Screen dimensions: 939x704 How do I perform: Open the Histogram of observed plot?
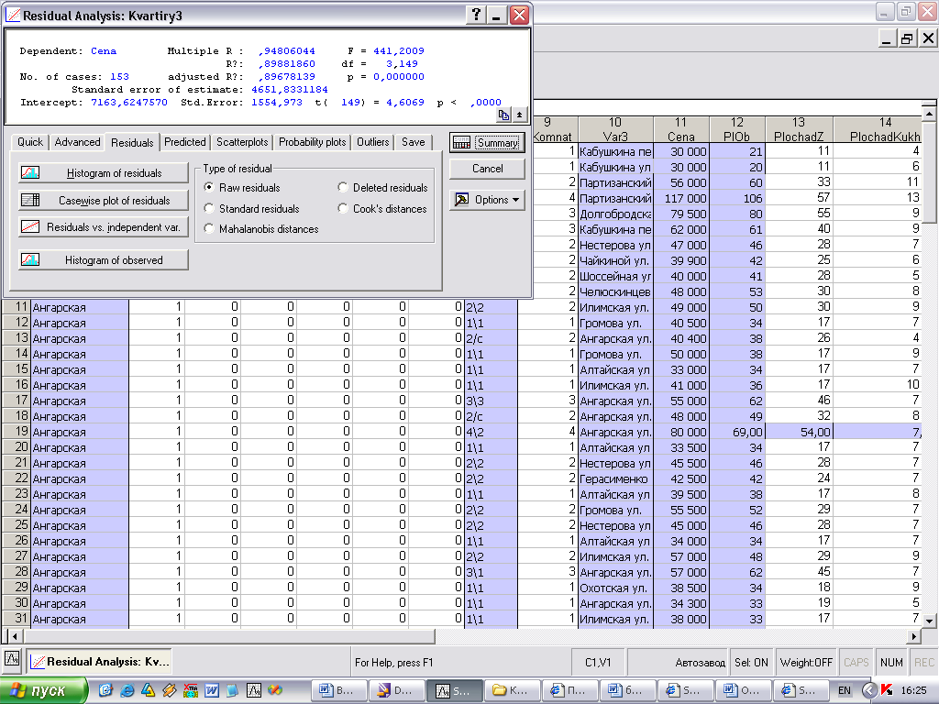[x=103, y=260]
